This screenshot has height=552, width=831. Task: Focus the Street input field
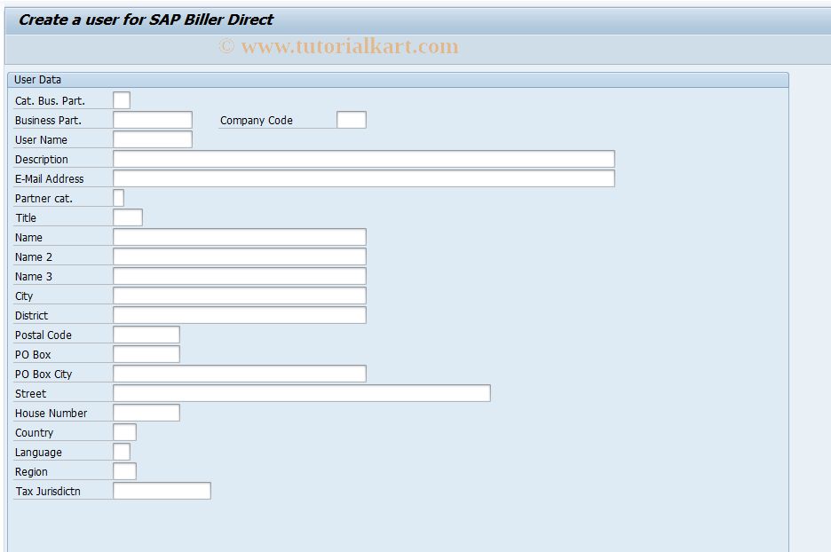click(x=302, y=394)
